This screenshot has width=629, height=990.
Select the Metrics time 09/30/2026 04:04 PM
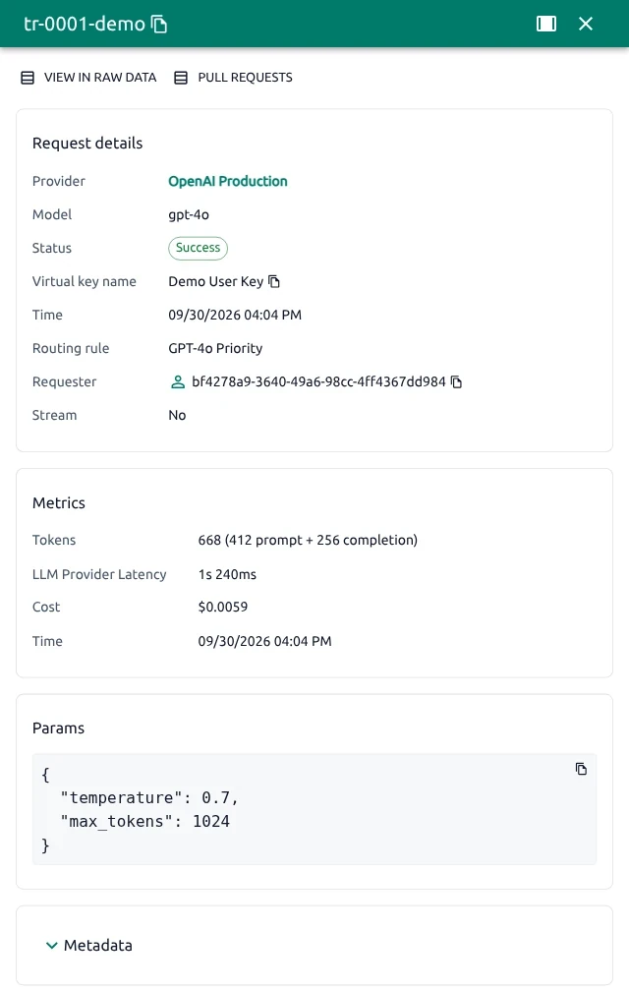265,641
